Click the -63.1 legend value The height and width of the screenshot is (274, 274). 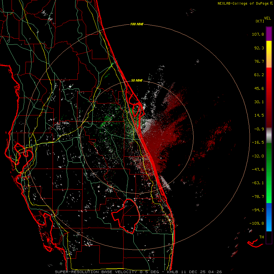pos(258,183)
